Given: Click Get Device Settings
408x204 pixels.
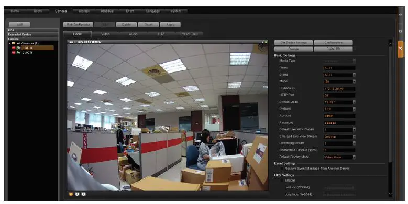Looking at the screenshot, I should click(293, 43).
